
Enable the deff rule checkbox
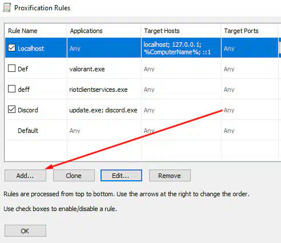(x=11, y=89)
